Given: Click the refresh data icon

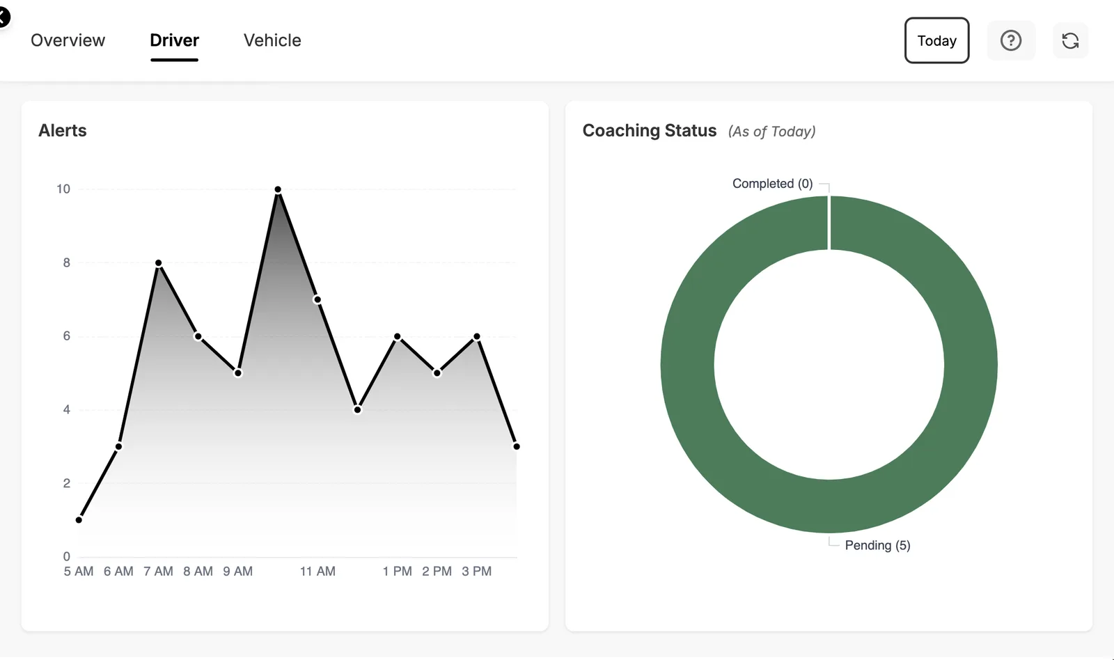Looking at the screenshot, I should pos(1070,40).
